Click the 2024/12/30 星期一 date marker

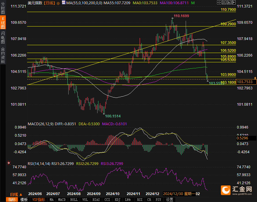[x=179, y=194]
